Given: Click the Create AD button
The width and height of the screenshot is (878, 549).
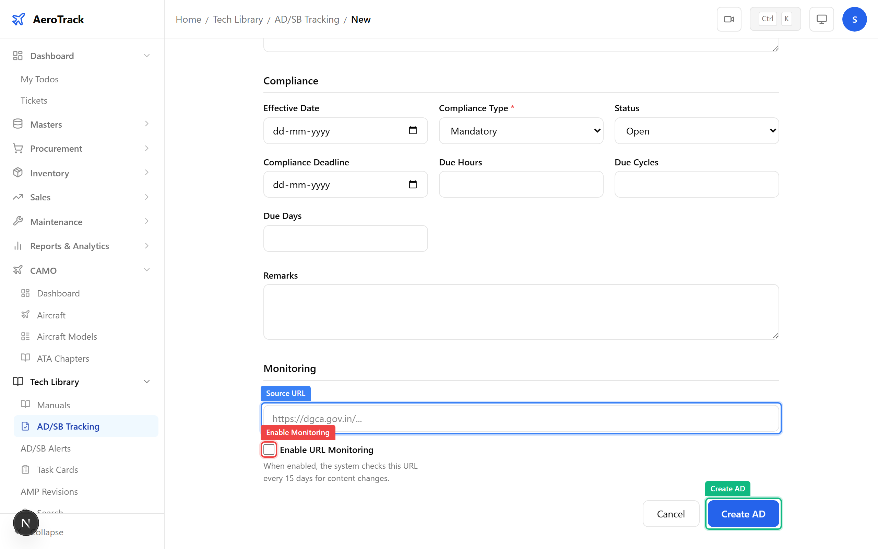Looking at the screenshot, I should coord(743,513).
